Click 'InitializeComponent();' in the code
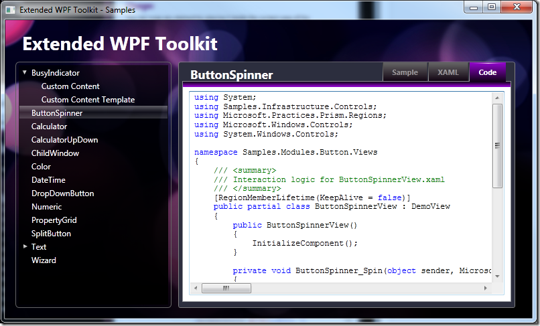The image size is (540, 326). pos(305,244)
